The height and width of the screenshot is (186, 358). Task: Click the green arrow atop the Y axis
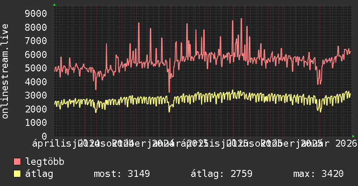pos(54,5)
